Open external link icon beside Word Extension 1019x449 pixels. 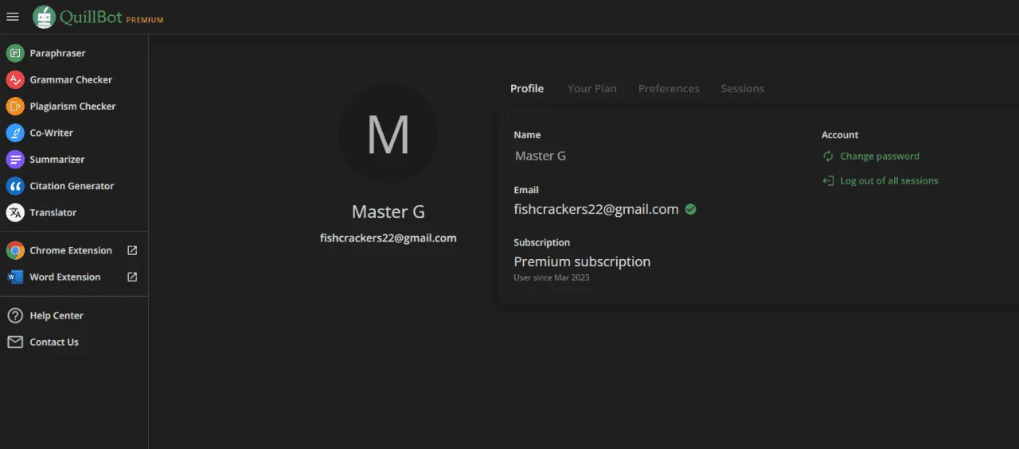pos(132,277)
